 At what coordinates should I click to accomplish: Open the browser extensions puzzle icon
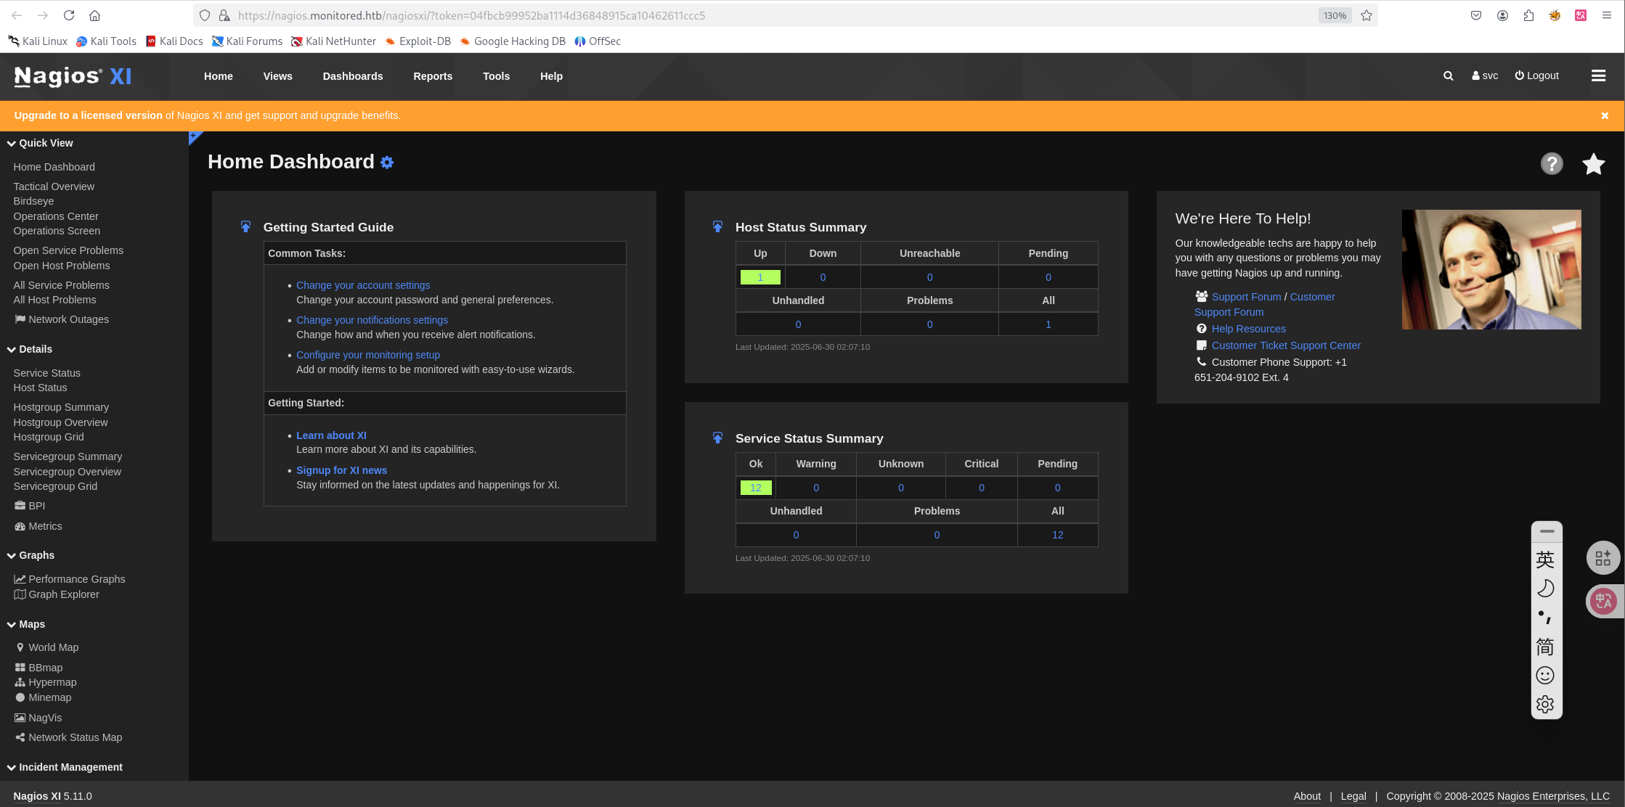pos(1528,15)
